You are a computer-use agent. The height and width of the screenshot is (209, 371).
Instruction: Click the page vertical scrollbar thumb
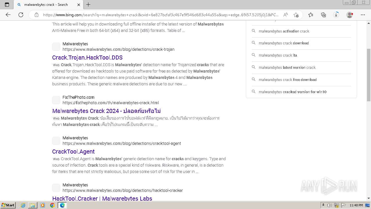tap(369, 75)
